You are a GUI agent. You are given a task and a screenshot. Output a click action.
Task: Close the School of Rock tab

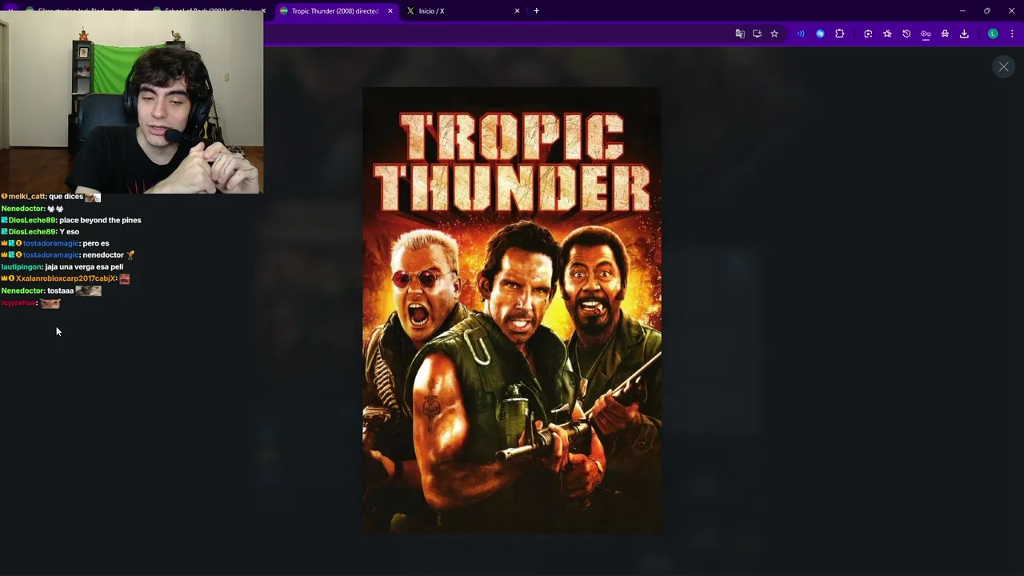tap(263, 10)
